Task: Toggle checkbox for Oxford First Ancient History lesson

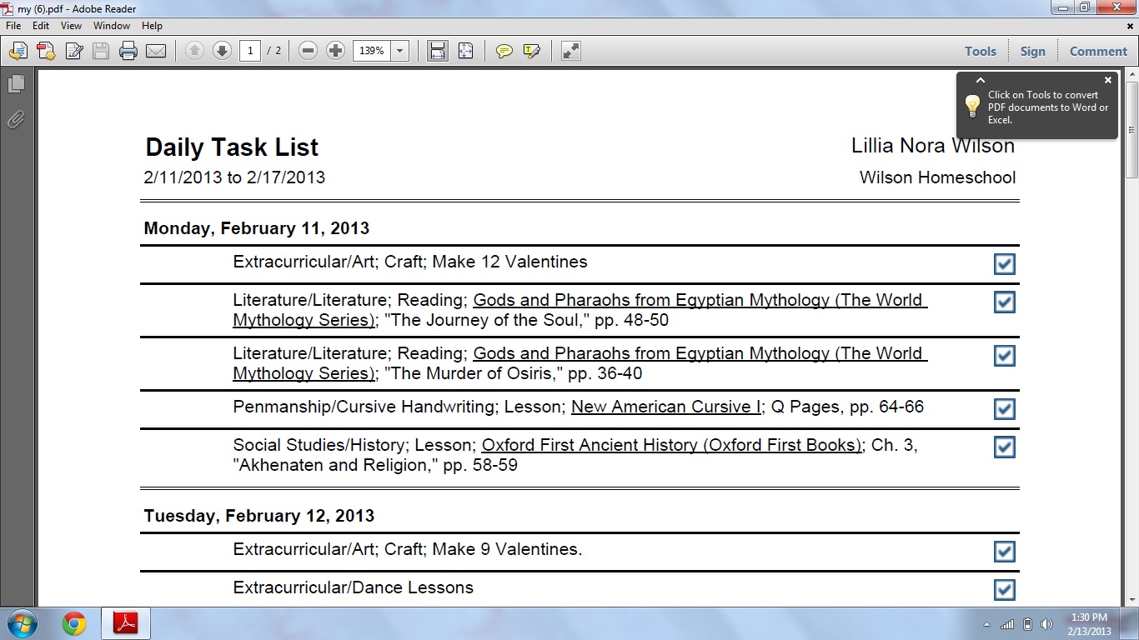Action: pyautogui.click(x=1005, y=447)
